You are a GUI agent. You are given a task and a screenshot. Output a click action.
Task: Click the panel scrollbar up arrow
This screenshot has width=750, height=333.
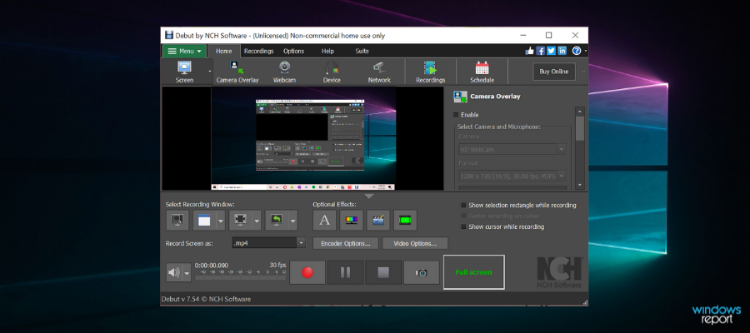pos(580,111)
